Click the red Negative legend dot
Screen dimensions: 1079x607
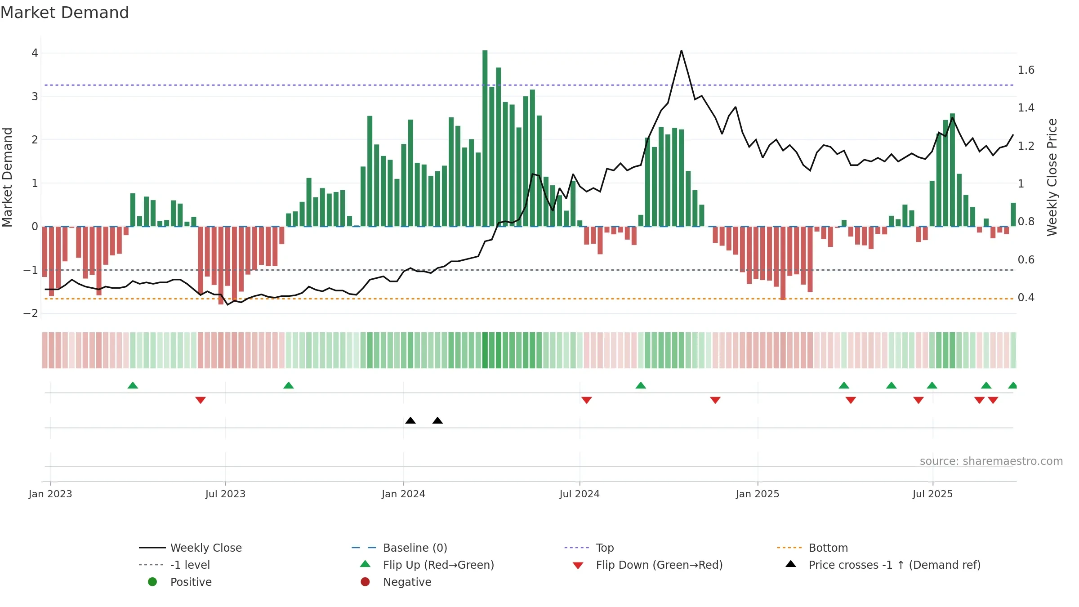(365, 582)
